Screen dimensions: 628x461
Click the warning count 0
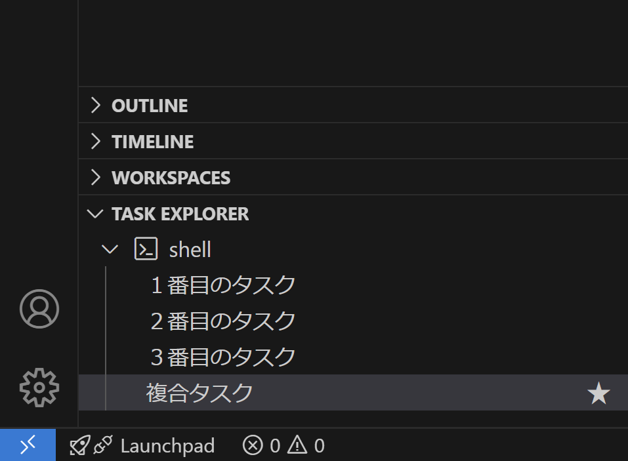[319, 446]
